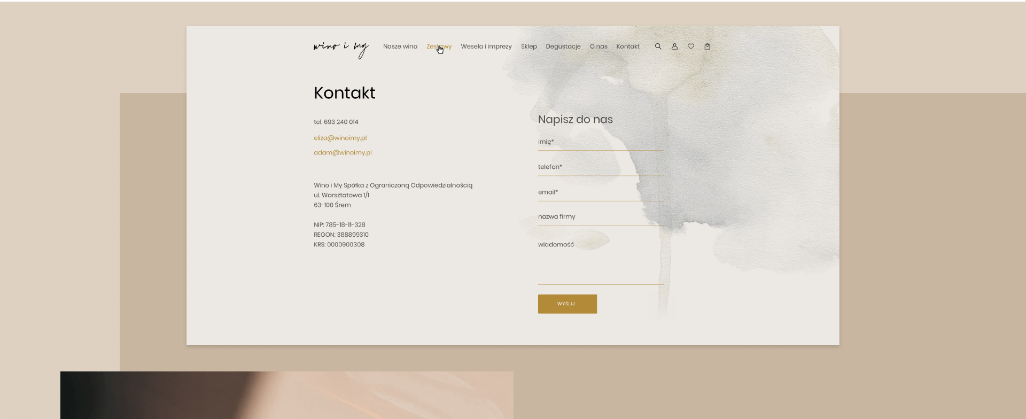Visit the O nas page
This screenshot has width=1026, height=419.
click(598, 46)
